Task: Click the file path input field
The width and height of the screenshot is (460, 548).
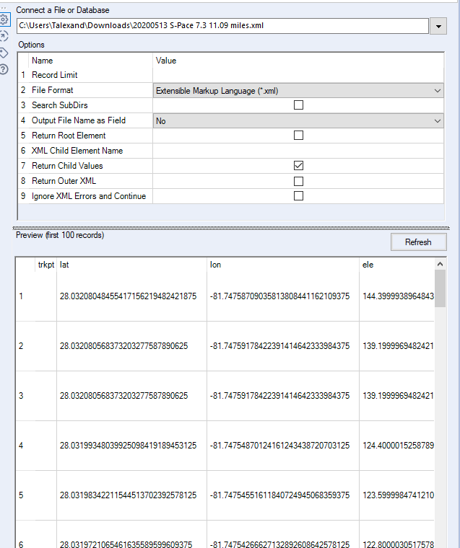Action: point(222,26)
